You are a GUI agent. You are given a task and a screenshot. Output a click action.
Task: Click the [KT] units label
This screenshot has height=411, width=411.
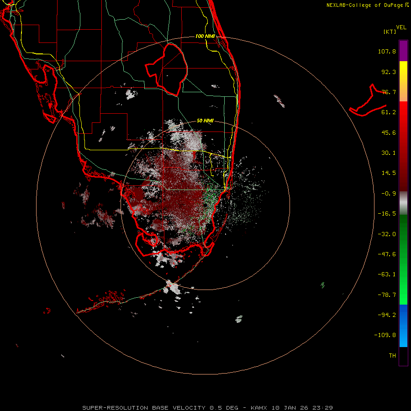tap(390, 32)
